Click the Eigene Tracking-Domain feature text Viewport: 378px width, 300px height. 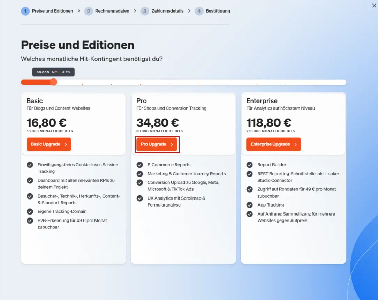(62, 211)
